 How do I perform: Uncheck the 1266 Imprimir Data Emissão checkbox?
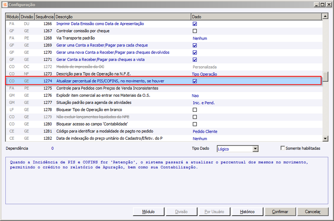(195, 24)
